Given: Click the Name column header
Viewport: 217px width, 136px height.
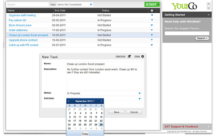Looking at the screenshot, I should click(11, 11).
